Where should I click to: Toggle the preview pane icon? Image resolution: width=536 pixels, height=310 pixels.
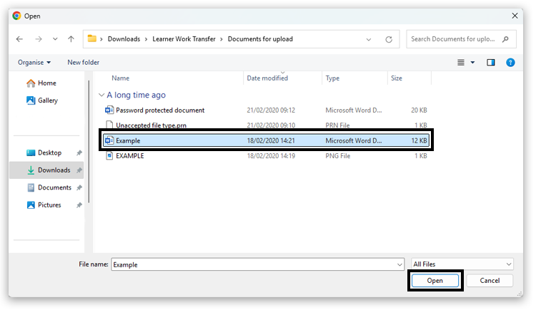[x=491, y=63]
